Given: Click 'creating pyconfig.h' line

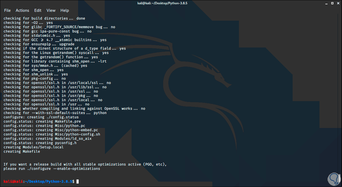Looking at the screenshot, I should click(x=40, y=143).
